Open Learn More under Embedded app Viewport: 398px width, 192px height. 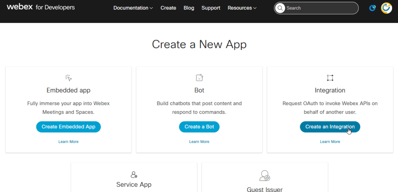[68, 142]
